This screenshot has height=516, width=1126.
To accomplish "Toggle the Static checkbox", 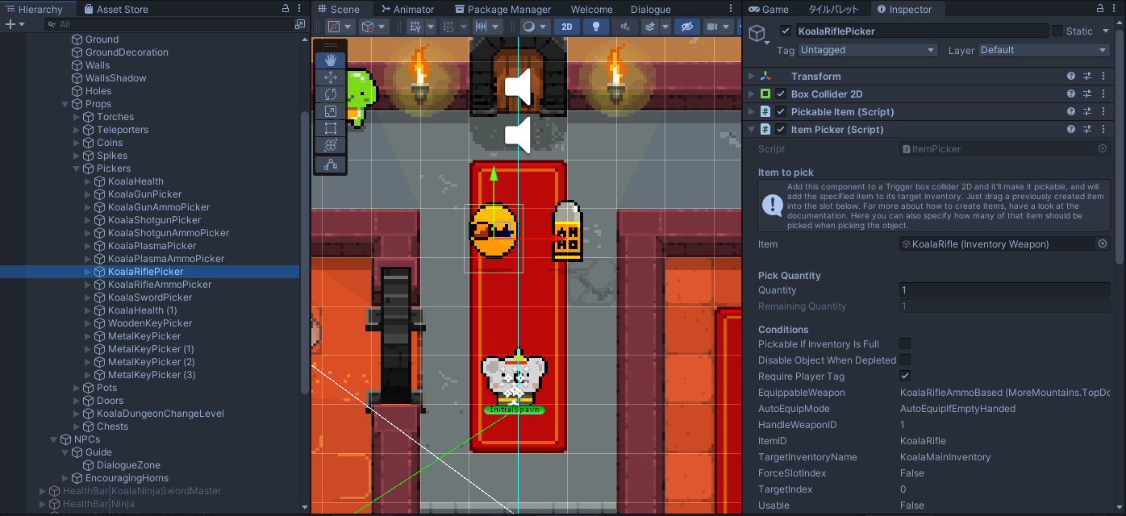I will pos(1057,31).
